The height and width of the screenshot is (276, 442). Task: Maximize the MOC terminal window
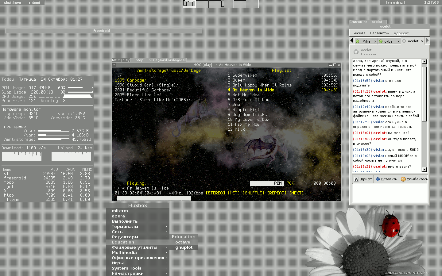coord(335,65)
